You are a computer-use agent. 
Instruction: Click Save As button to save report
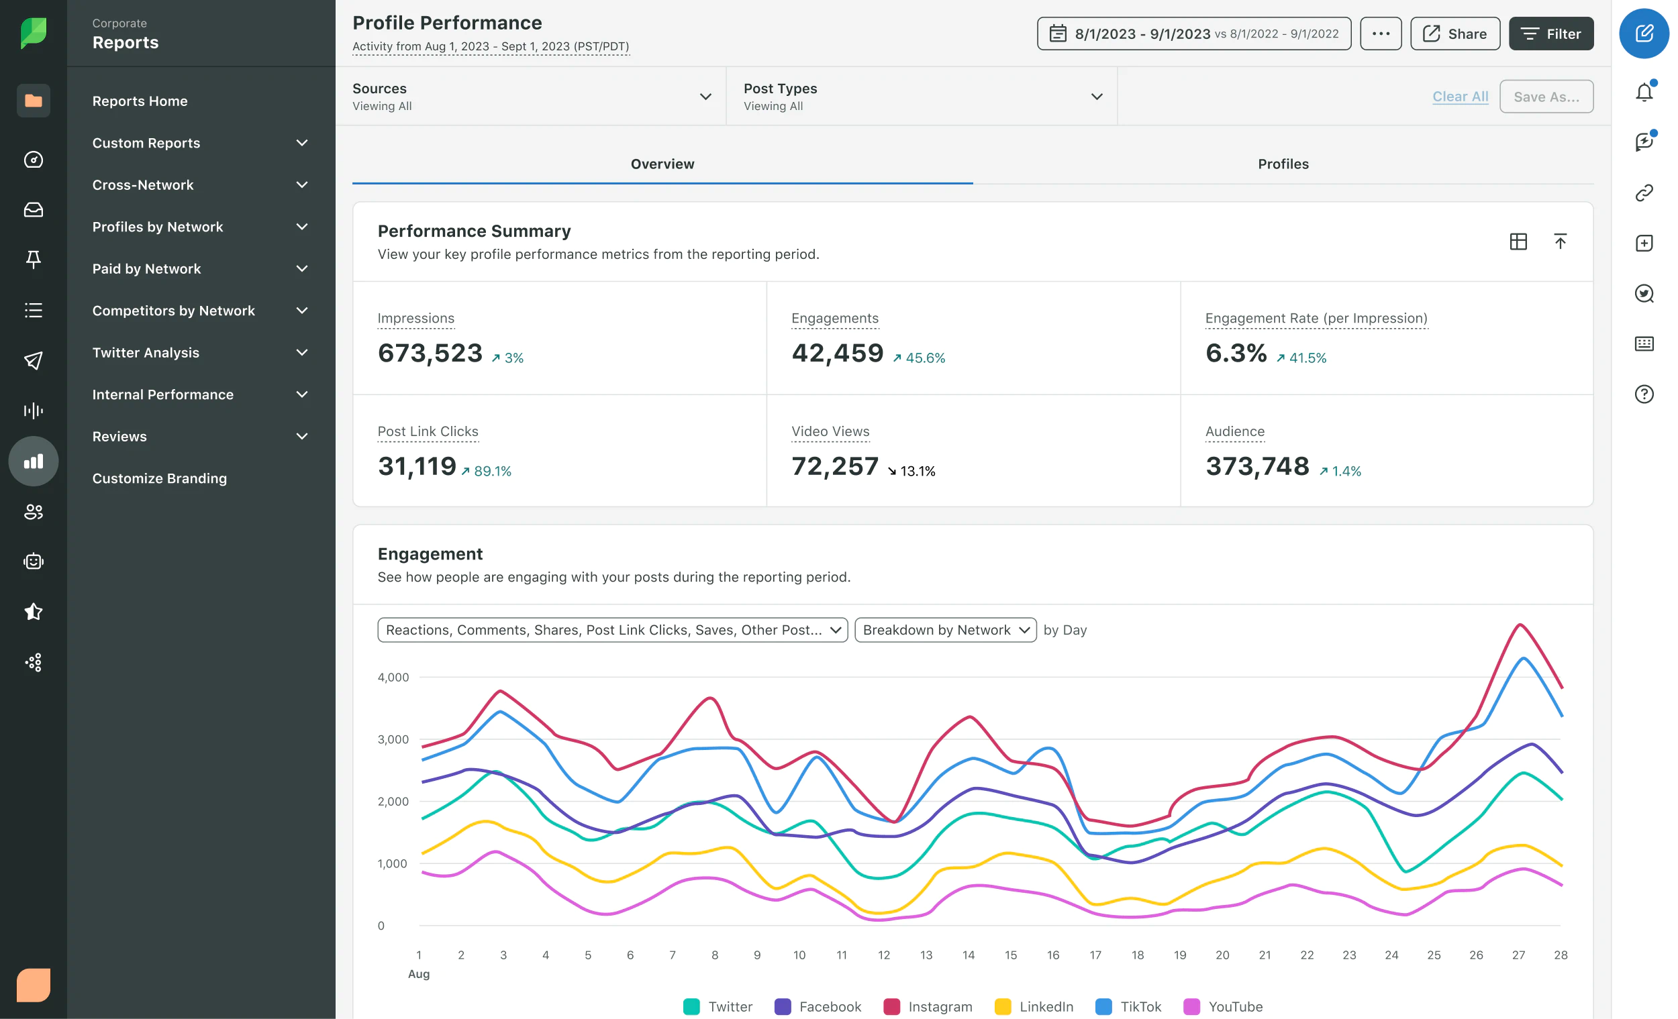point(1547,97)
